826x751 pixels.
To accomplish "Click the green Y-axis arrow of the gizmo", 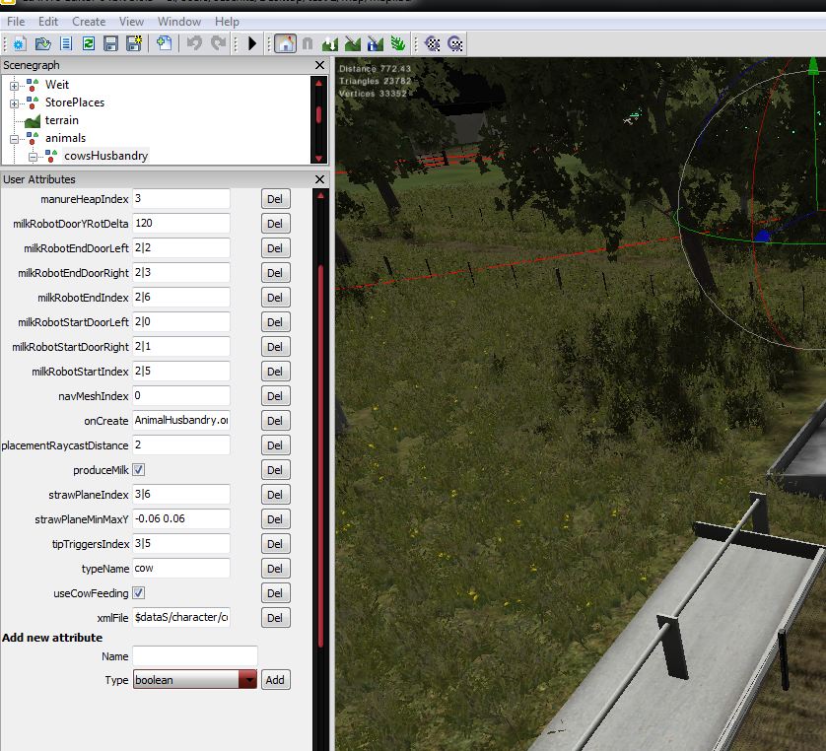I will point(813,66).
